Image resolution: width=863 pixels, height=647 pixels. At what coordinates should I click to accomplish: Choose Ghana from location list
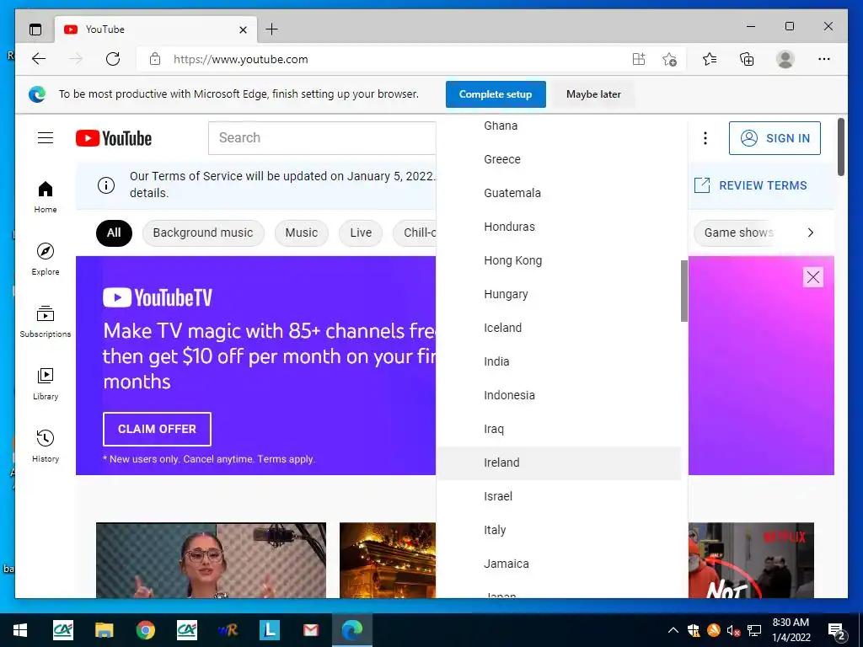tap(559, 126)
